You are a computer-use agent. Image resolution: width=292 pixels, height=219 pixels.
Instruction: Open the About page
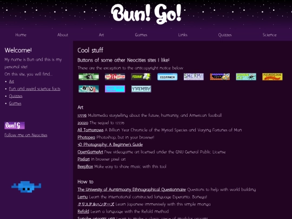coord(63,35)
